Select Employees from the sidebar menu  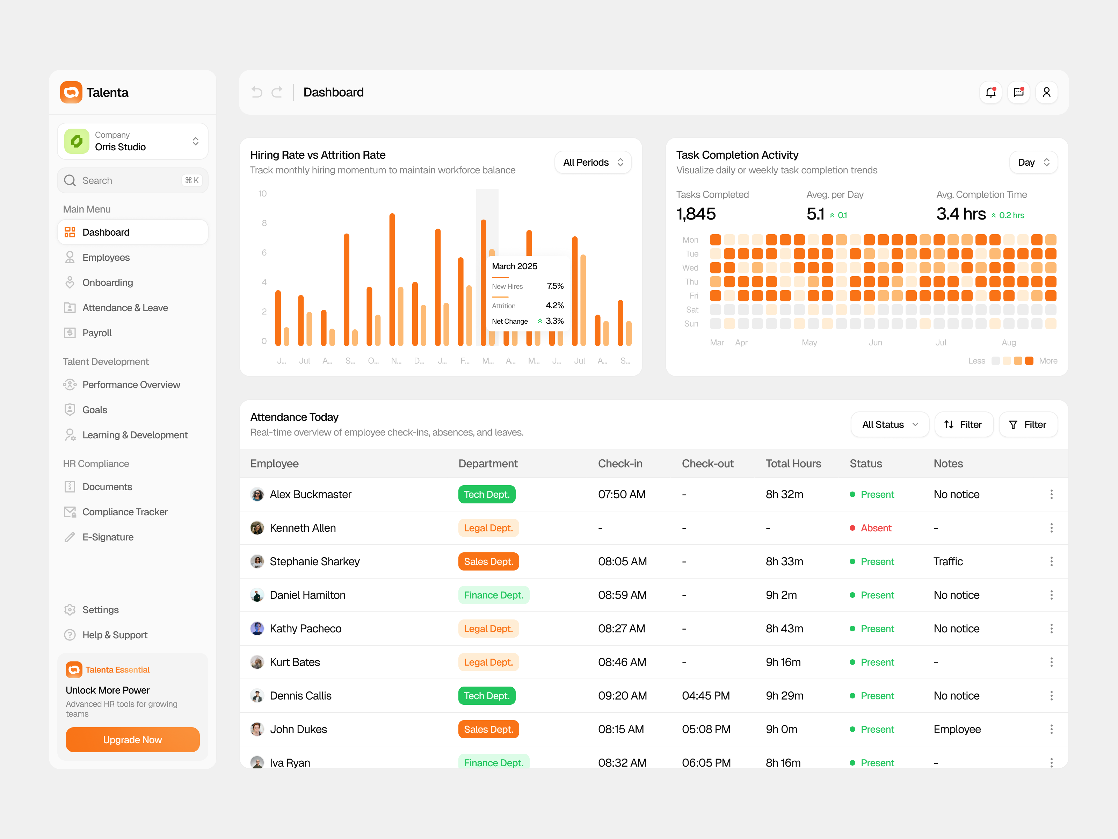[106, 257]
